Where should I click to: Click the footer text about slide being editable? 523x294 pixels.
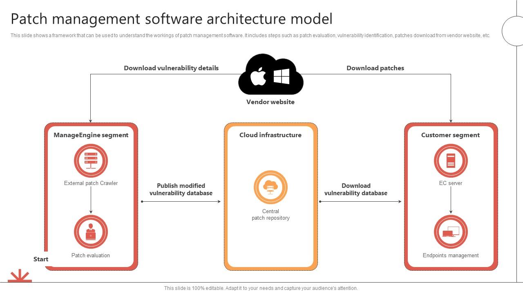[x=261, y=288]
